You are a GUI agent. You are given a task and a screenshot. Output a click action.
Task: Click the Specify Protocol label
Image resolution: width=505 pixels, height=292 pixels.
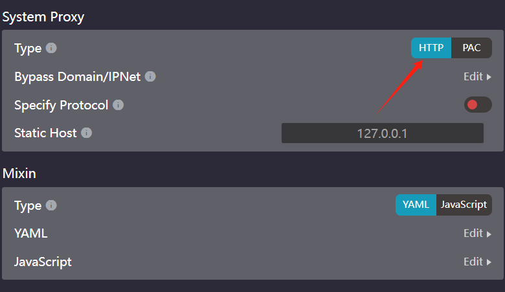[x=62, y=106]
